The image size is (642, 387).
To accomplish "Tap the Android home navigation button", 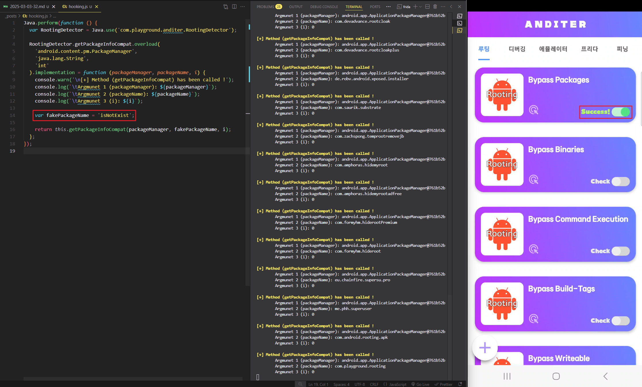I will (556, 376).
